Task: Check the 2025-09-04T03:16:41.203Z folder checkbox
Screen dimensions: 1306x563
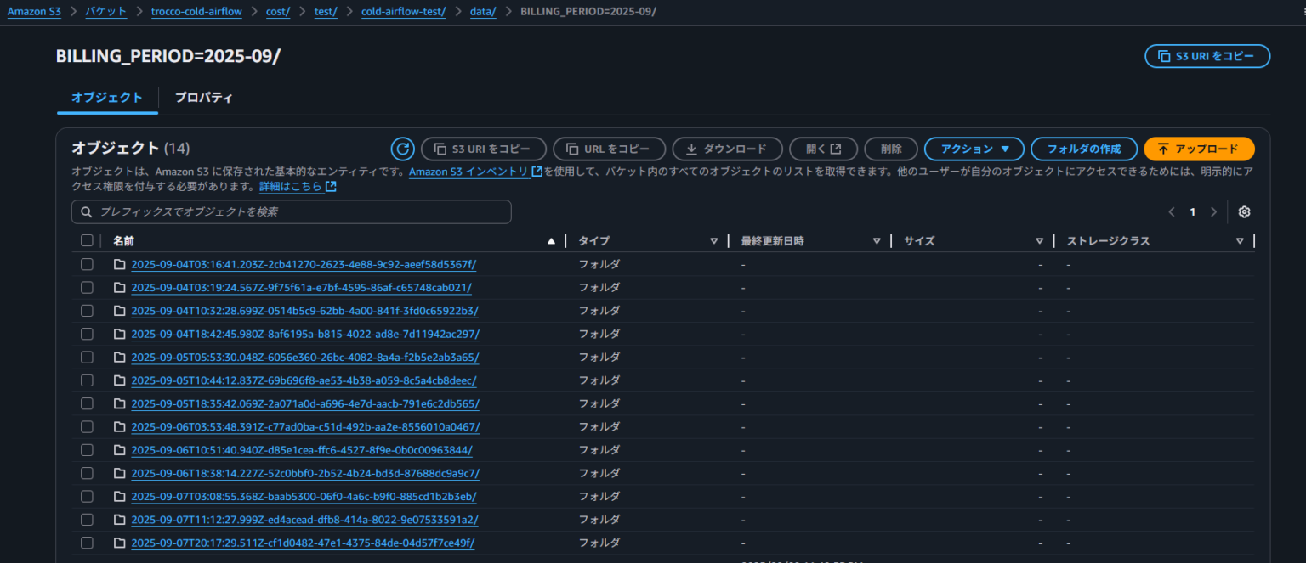Action: coord(87,265)
